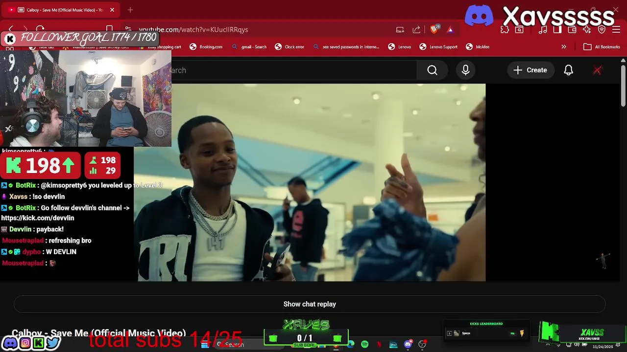Select the Calboy - Save Me browser tab

[61, 10]
